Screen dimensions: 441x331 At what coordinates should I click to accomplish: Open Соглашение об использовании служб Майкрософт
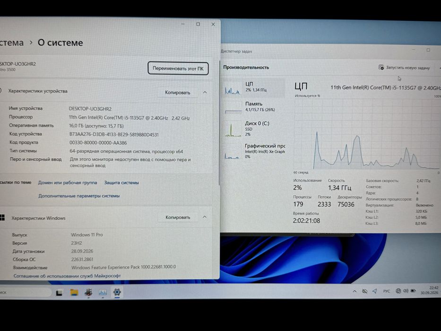click(x=67, y=276)
